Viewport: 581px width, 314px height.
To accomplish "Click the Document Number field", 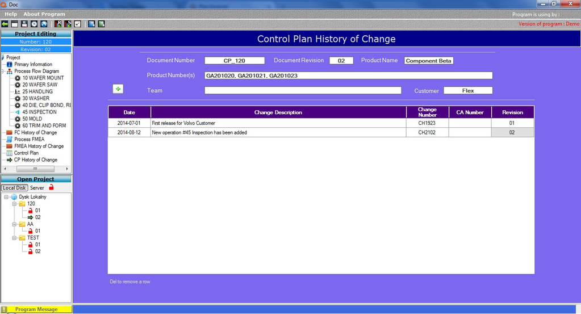I will (235, 61).
